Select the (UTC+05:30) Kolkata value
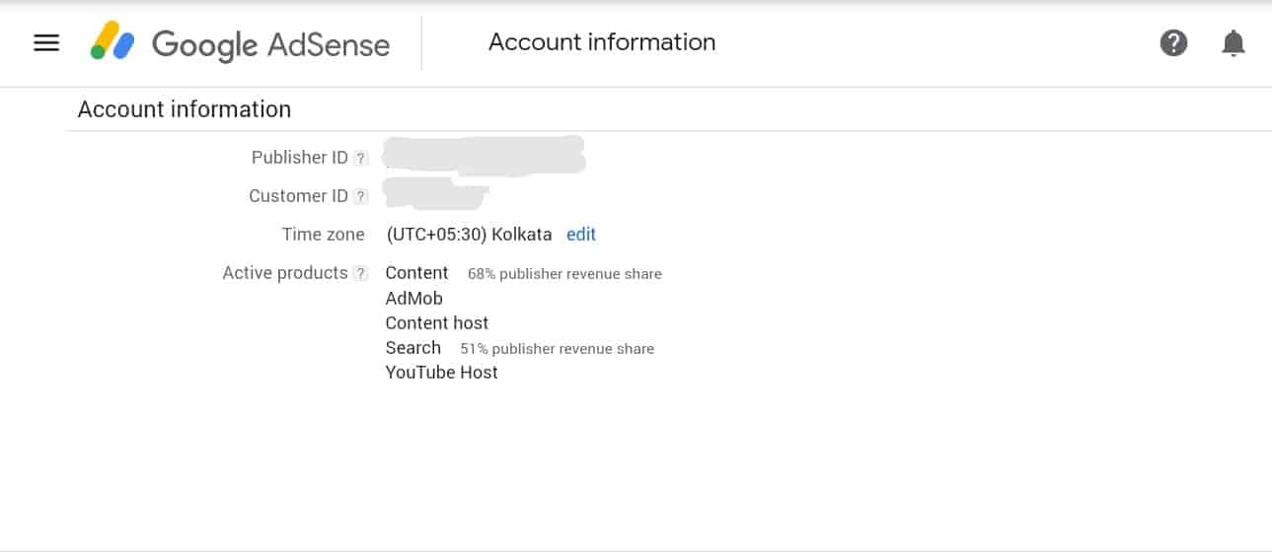1272x552 pixels. (x=469, y=235)
